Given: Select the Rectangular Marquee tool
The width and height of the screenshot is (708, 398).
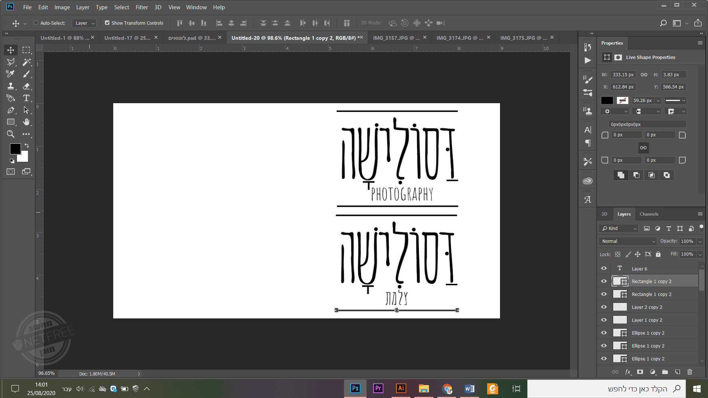Looking at the screenshot, I should tap(26, 50).
